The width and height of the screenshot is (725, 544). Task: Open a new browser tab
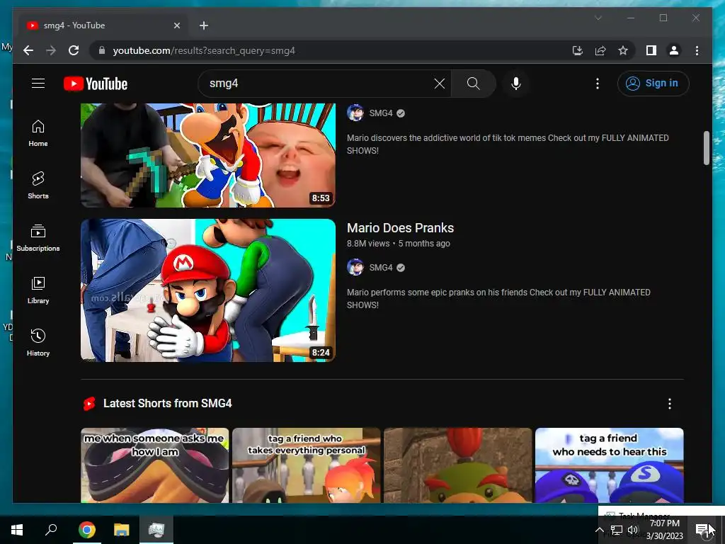pyautogui.click(x=204, y=25)
